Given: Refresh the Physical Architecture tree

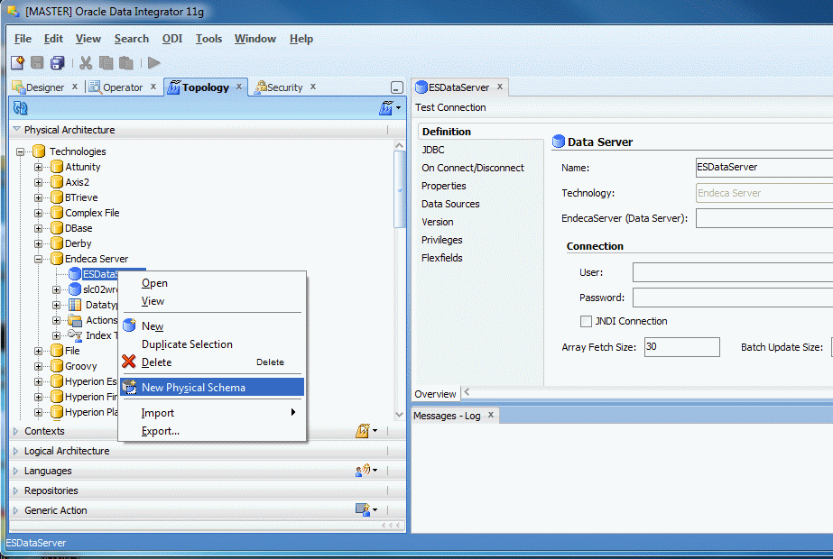Looking at the screenshot, I should [x=20, y=107].
